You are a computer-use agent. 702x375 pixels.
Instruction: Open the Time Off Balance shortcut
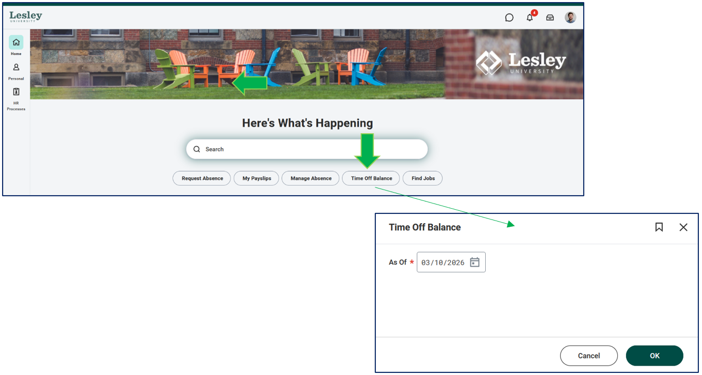point(371,178)
